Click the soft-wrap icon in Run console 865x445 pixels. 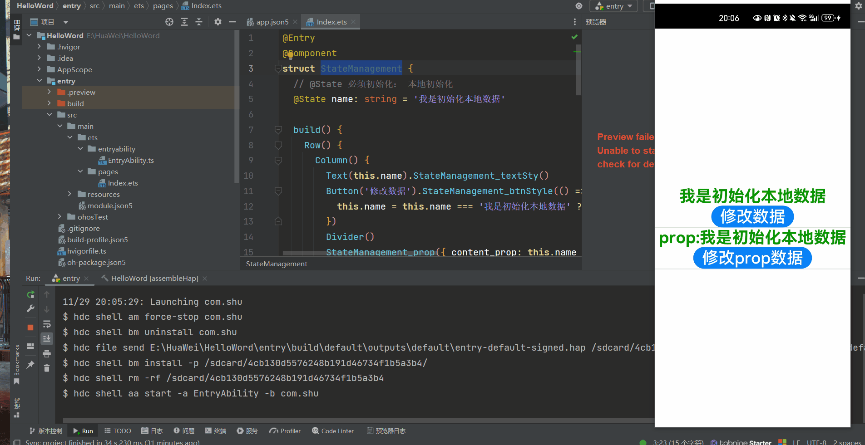[47, 324]
